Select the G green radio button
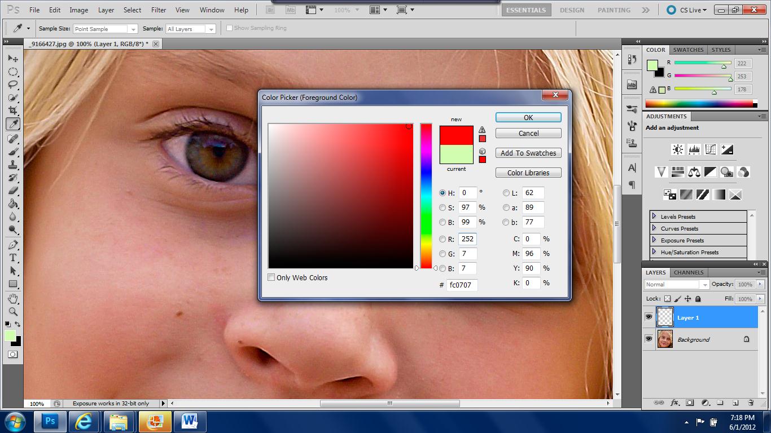This screenshot has width=771, height=433. click(x=443, y=254)
